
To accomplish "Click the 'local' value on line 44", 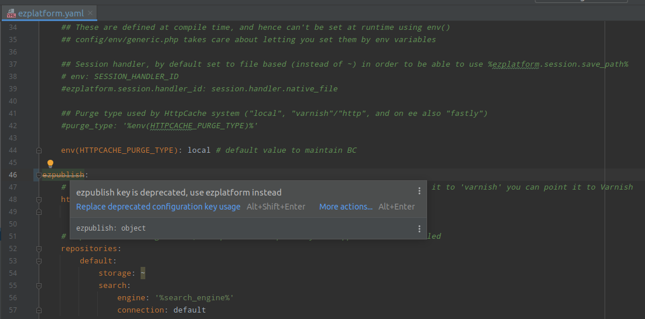I will tap(199, 150).
